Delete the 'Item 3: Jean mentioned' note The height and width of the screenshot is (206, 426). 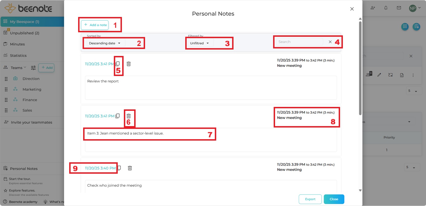(x=129, y=116)
